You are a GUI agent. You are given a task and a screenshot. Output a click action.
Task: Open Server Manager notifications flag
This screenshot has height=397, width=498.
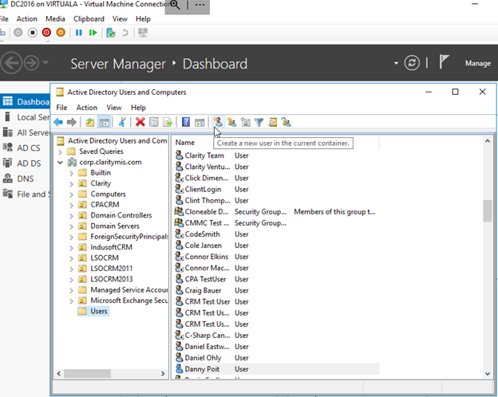click(x=444, y=61)
